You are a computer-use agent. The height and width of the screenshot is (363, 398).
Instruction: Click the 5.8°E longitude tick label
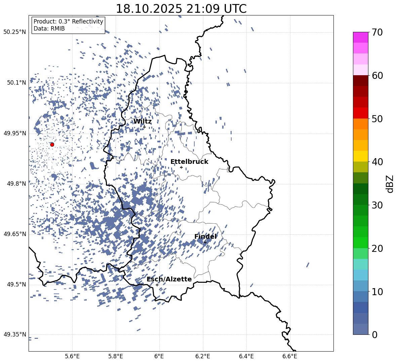[x=116, y=356]
